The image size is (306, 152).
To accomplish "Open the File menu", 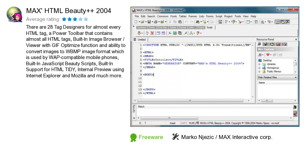I will coord(137,16).
